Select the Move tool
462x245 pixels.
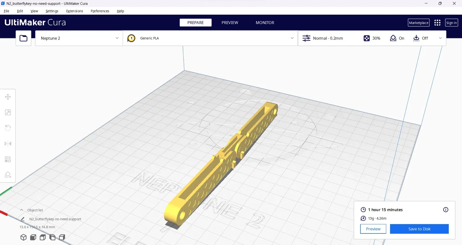8,97
